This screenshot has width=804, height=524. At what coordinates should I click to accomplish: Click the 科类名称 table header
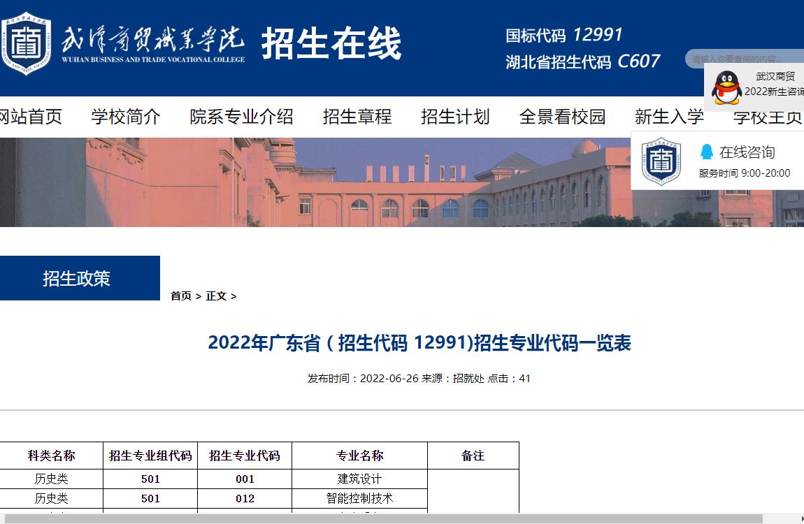coord(51,456)
